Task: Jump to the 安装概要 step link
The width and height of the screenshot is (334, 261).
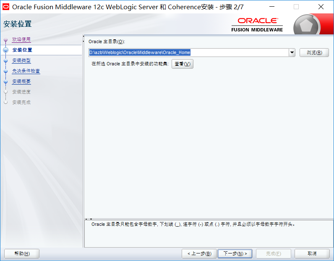Action: pos(21,81)
